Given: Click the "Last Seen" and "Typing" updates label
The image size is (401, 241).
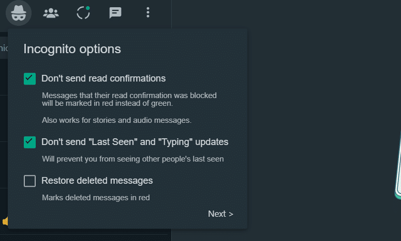Looking at the screenshot, I should [x=135, y=142].
